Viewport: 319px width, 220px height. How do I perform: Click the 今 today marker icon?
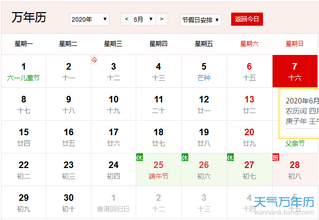click(94, 60)
